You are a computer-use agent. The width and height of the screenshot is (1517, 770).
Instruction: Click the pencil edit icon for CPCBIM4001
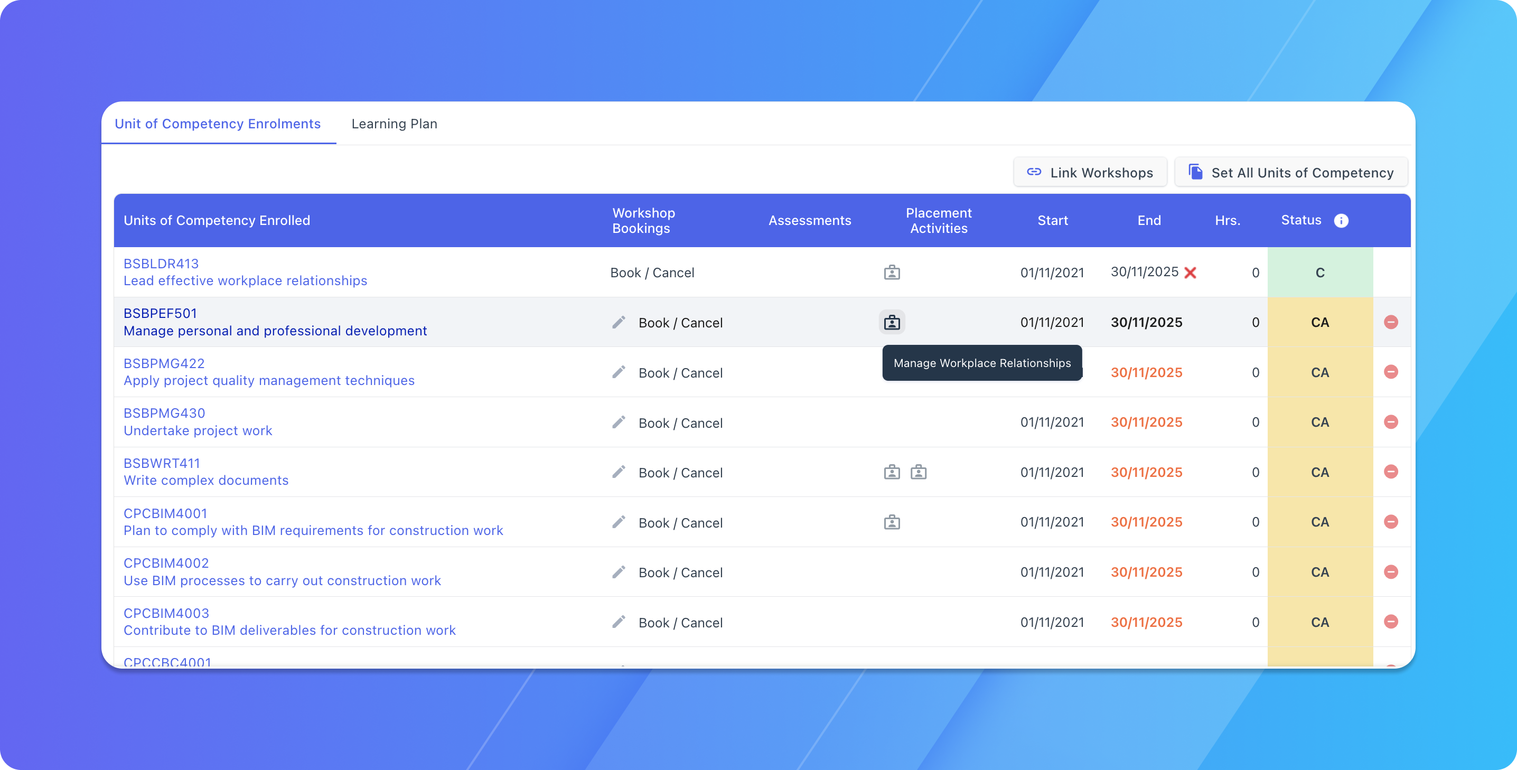(x=619, y=522)
